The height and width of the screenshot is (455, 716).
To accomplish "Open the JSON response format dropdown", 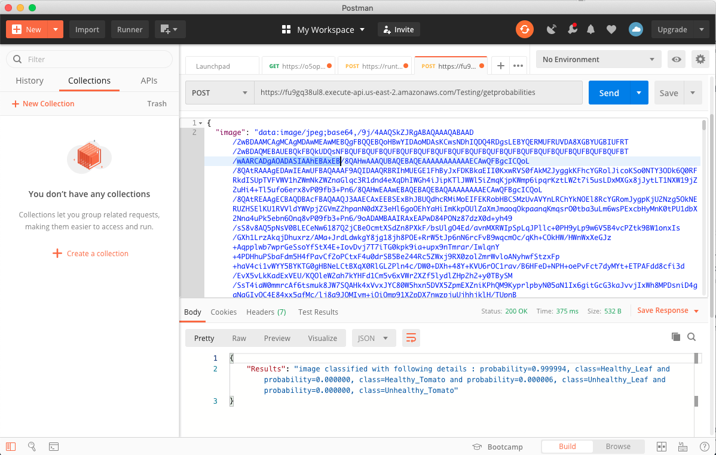I will [x=374, y=338].
